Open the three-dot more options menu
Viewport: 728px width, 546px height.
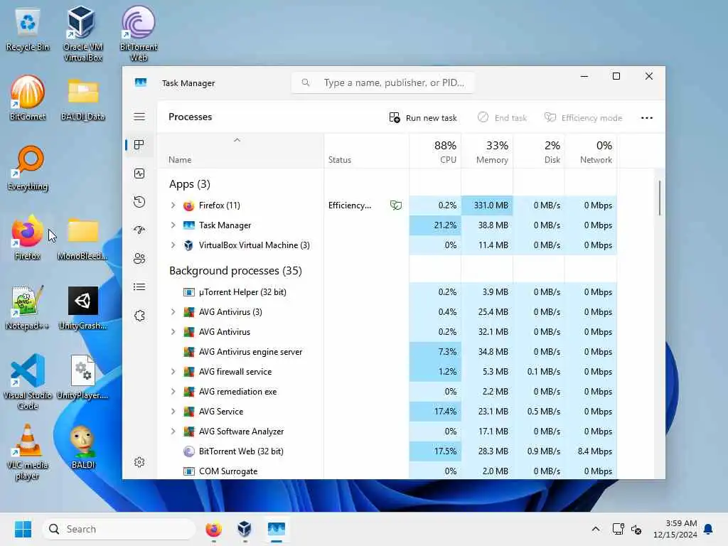(647, 117)
